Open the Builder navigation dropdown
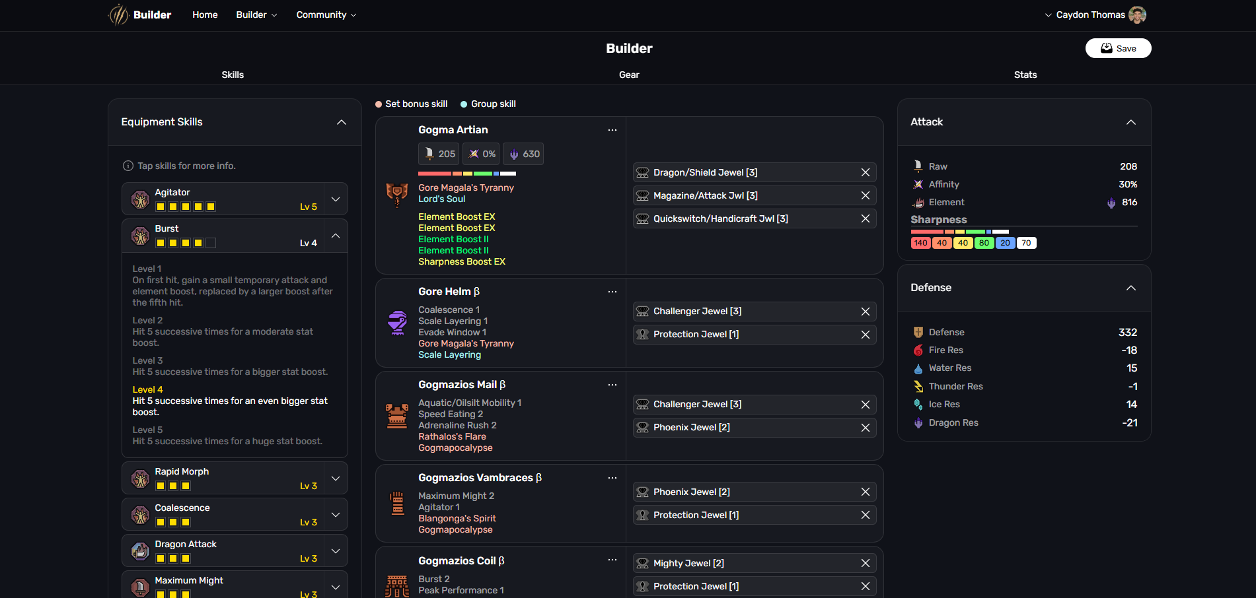The image size is (1256, 598). (256, 15)
